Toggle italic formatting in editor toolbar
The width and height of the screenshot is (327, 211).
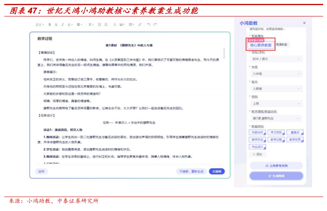(x=62, y=24)
